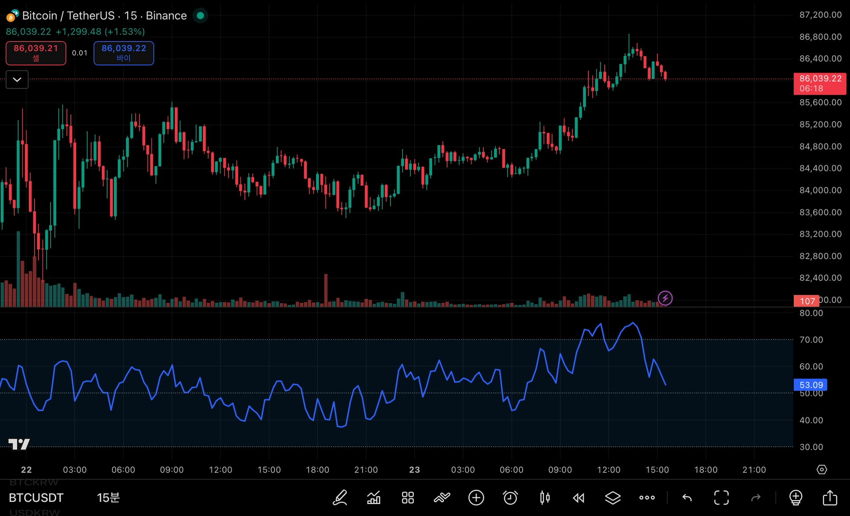Screen dimensions: 850x516
Task: Open the indicators chart icon
Action: click(x=374, y=498)
